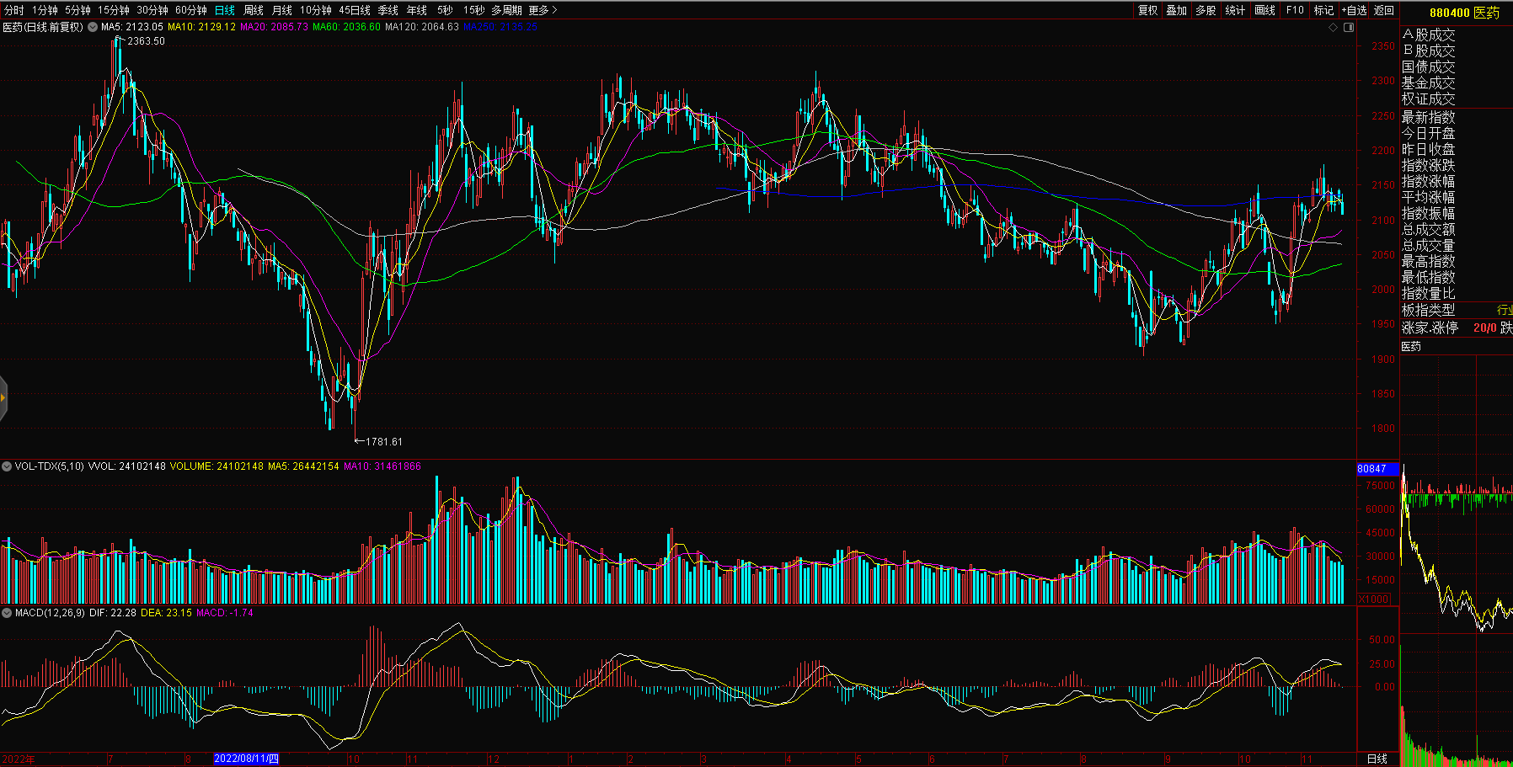The image size is (1513, 767).
Task: Select the 5分钟 period tab
Action: tap(78, 10)
